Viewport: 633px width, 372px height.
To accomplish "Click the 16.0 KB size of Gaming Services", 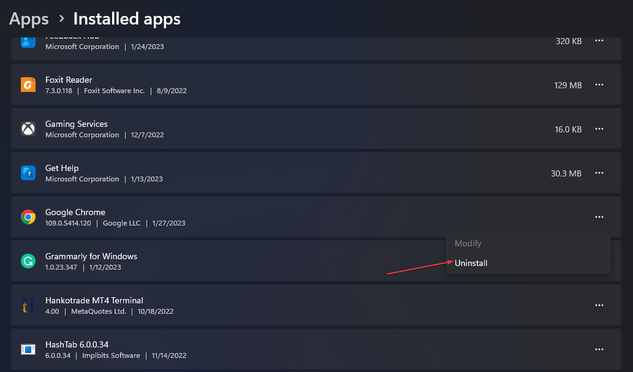I will (x=569, y=129).
